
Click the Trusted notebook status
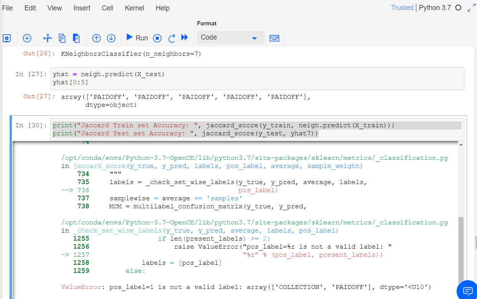coord(402,7)
